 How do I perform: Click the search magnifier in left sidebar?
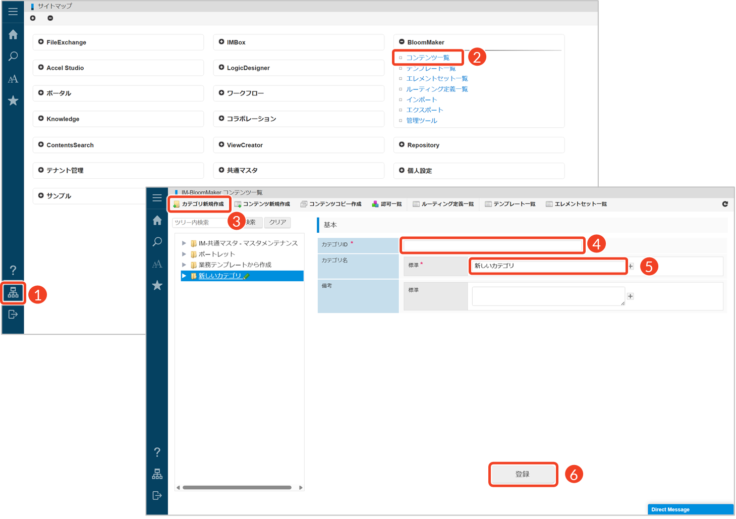[x=13, y=56]
